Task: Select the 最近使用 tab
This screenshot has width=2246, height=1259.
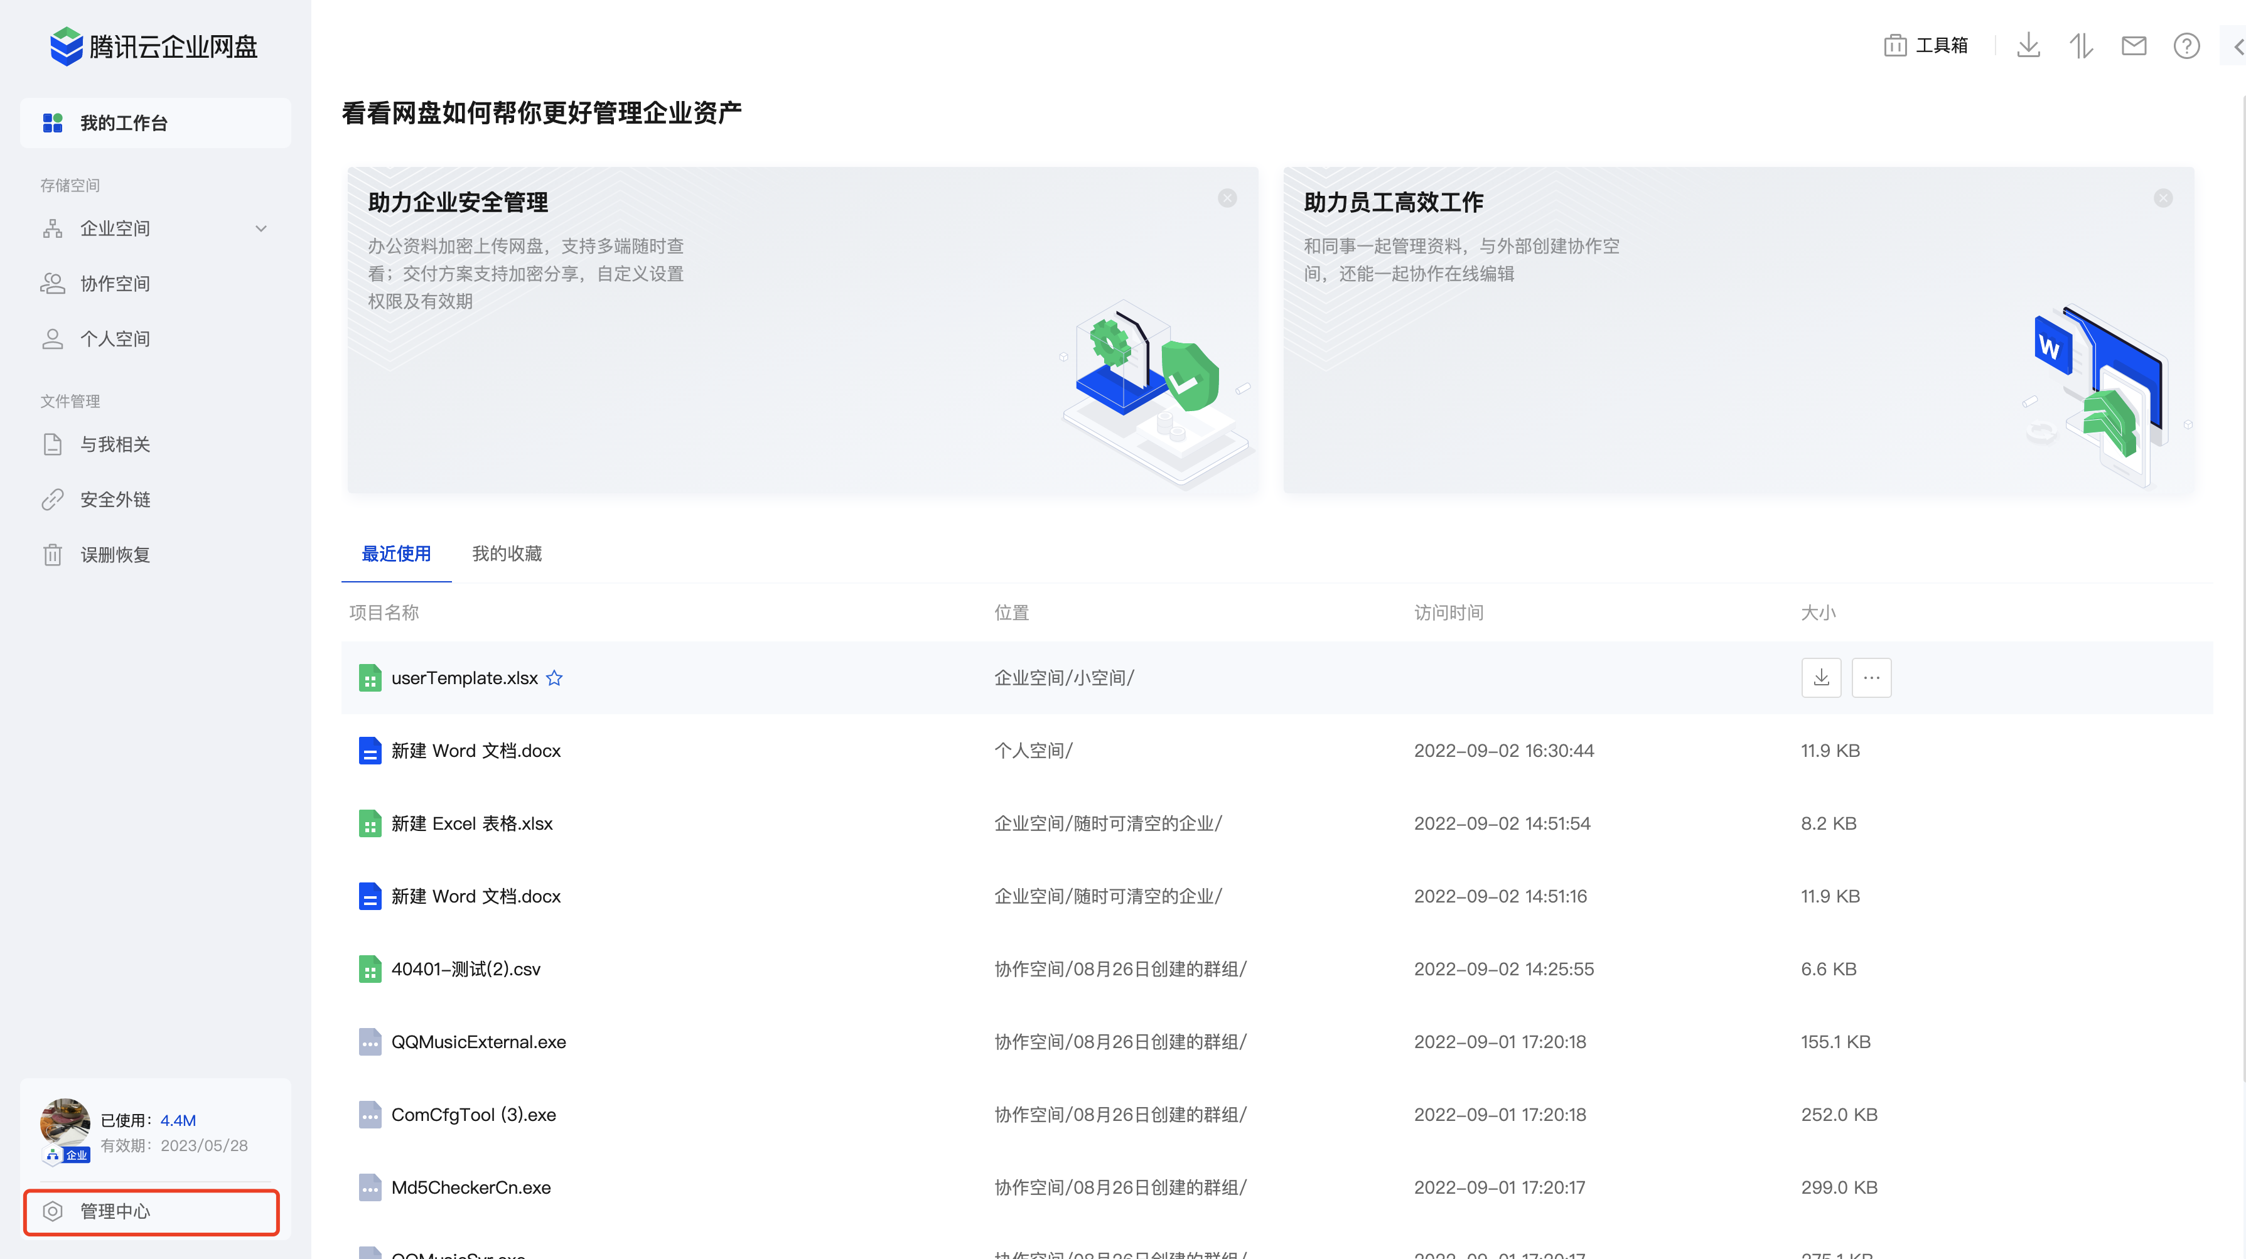Action: [396, 554]
